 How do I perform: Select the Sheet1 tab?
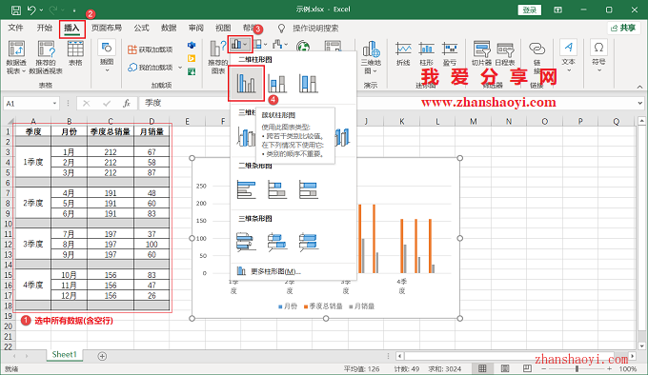(x=65, y=355)
